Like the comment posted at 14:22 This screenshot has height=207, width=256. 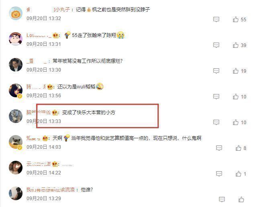pyautogui.click(x=238, y=174)
